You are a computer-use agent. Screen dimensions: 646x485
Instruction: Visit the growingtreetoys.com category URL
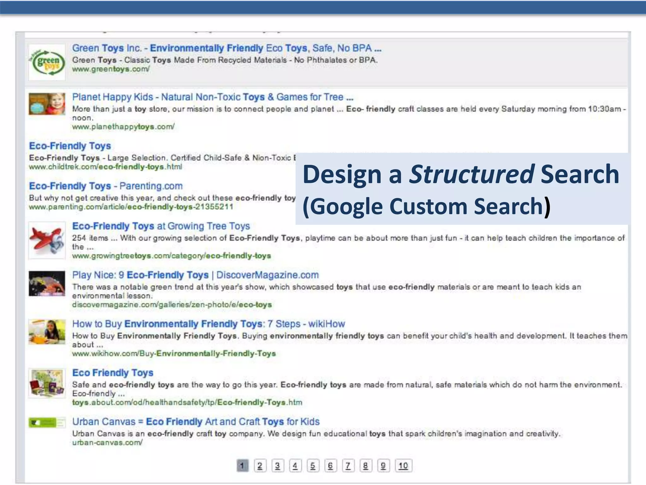pos(172,256)
